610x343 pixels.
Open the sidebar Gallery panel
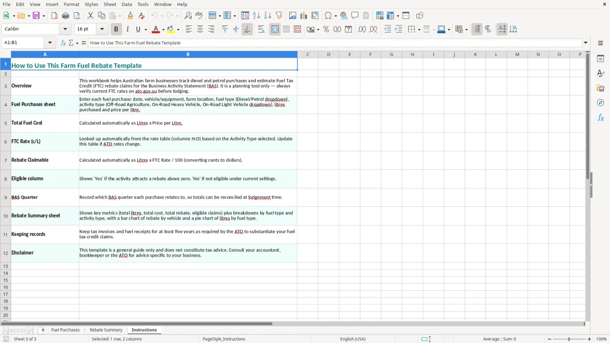point(600,88)
